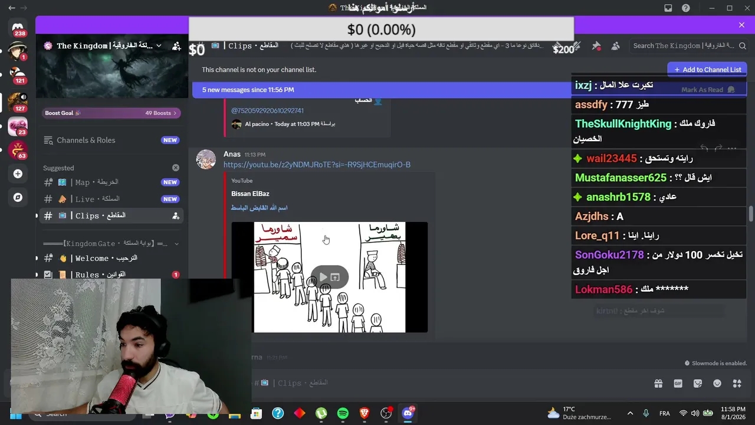
Task: Click the Anas username
Action: pyautogui.click(x=232, y=154)
